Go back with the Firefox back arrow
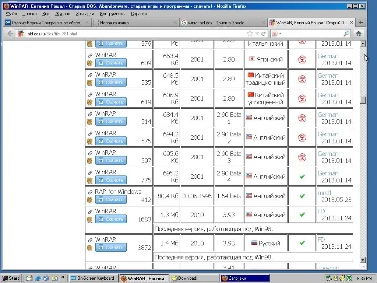377x283 pixels. click(x=10, y=34)
